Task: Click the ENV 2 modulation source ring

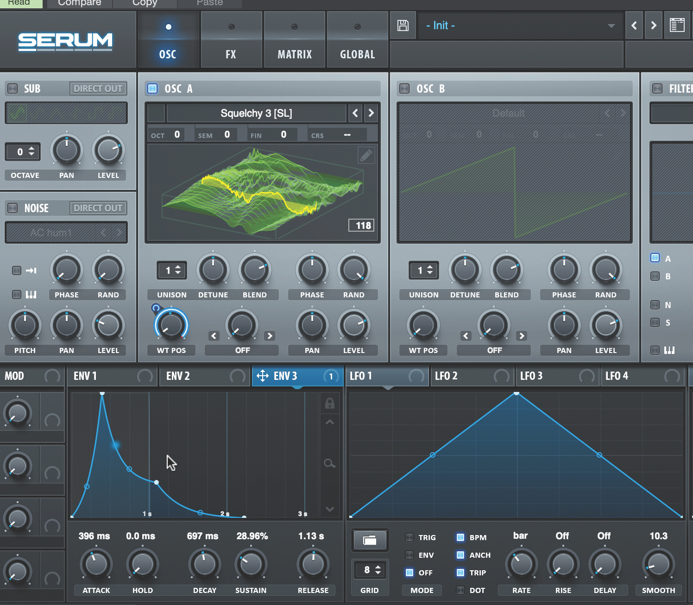Action: (238, 376)
